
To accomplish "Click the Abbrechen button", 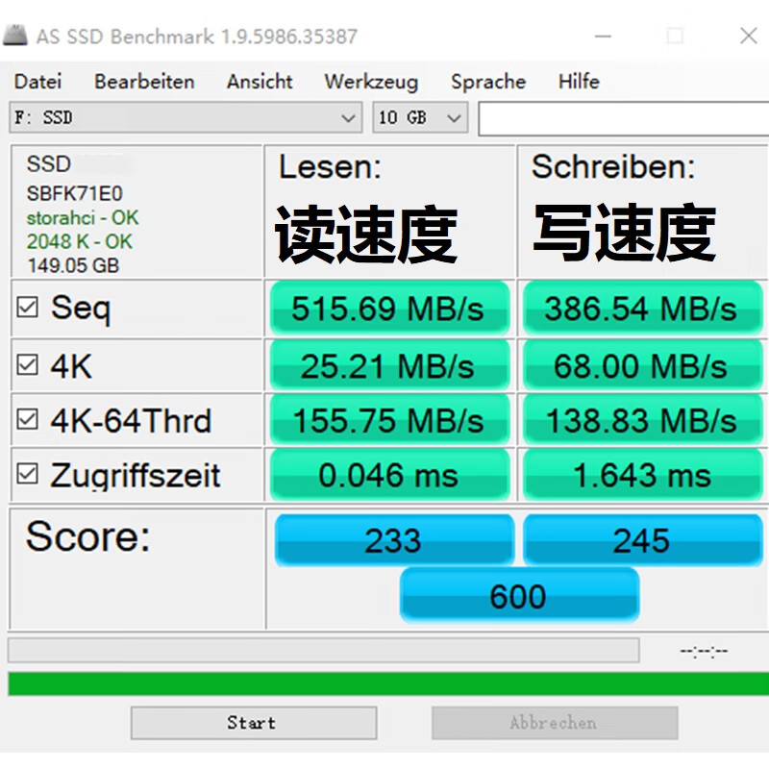I will coord(554,723).
